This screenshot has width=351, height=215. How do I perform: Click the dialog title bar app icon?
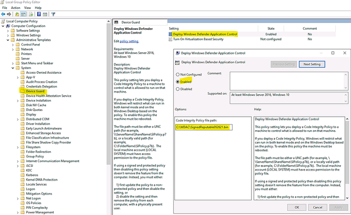[x=178, y=53]
